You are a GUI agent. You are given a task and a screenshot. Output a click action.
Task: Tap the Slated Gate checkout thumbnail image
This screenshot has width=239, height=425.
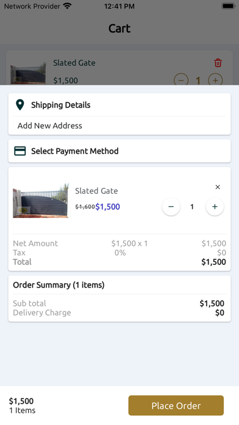(x=41, y=200)
